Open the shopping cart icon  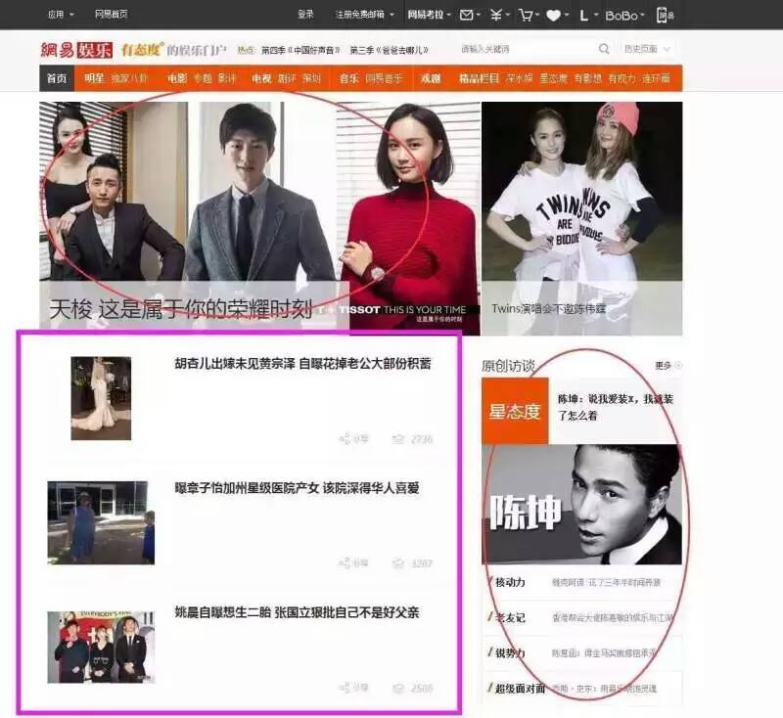(526, 15)
